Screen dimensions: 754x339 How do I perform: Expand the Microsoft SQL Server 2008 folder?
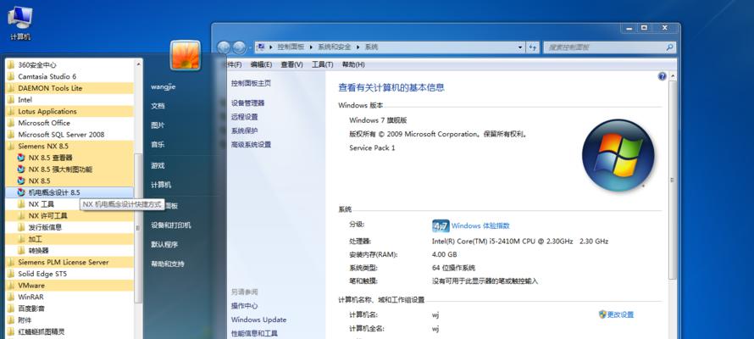pyautogui.click(x=69, y=135)
